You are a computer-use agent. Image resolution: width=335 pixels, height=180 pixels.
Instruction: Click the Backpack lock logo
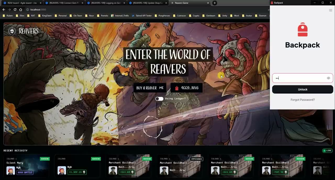tap(303, 29)
